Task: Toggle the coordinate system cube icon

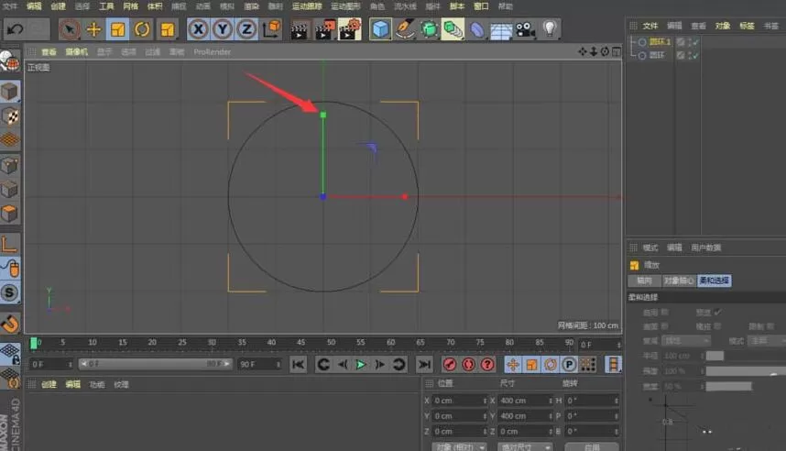Action: click(x=271, y=29)
